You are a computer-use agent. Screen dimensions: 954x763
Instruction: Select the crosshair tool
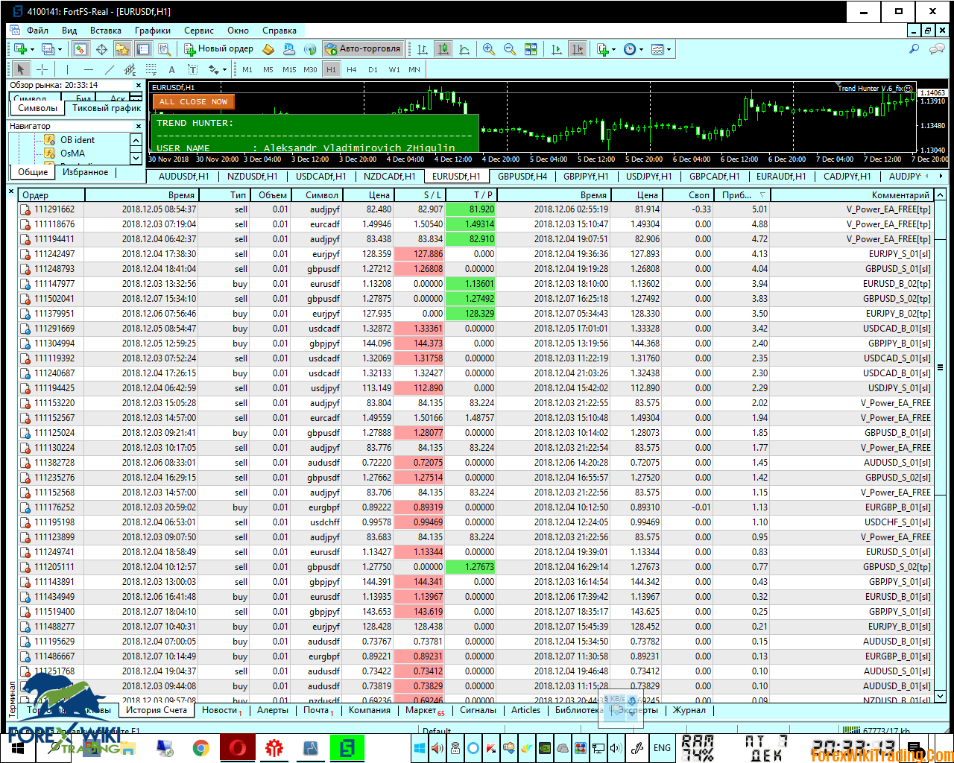[42, 69]
